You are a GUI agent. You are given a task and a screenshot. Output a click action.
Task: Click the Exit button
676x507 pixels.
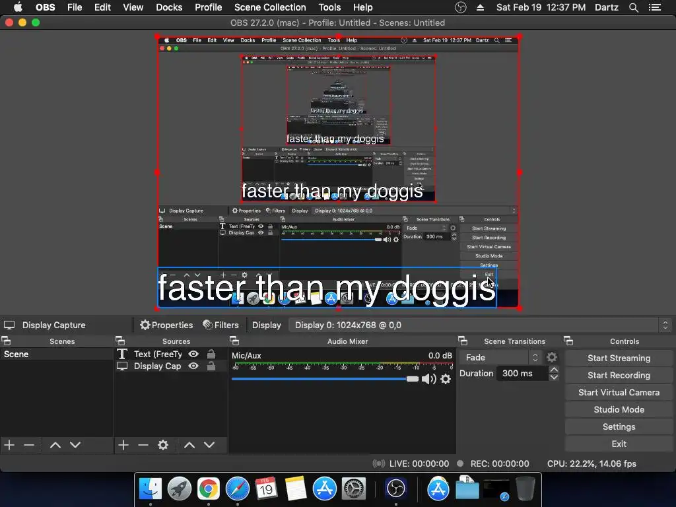coord(619,444)
